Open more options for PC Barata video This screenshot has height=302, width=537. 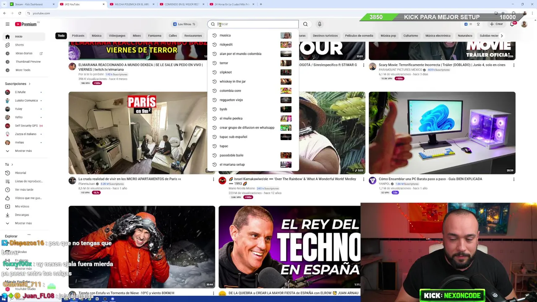tap(514, 180)
